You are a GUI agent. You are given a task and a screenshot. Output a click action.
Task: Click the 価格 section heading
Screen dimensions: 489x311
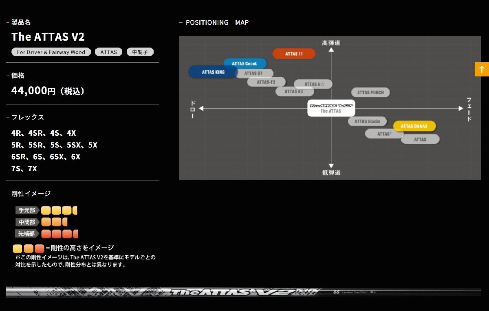tap(18, 76)
